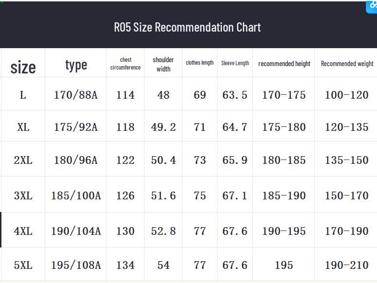The image size is (377, 283).
Task: Select the 135-150 recommended weight cell
Action: [x=347, y=160]
